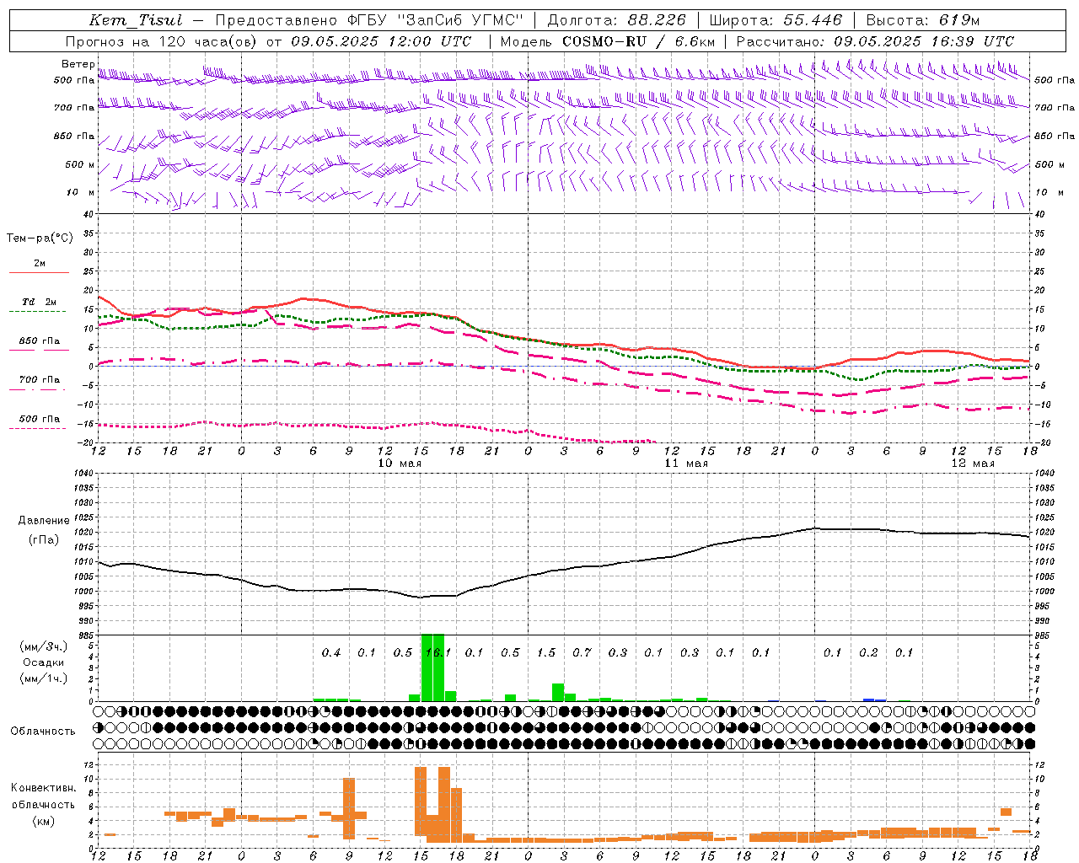This screenshot has width=1079, height=863.
Task: Click the 'Рассчитано: 09.05.2025 16:39 UTC' timestamp
Action: tap(875, 41)
